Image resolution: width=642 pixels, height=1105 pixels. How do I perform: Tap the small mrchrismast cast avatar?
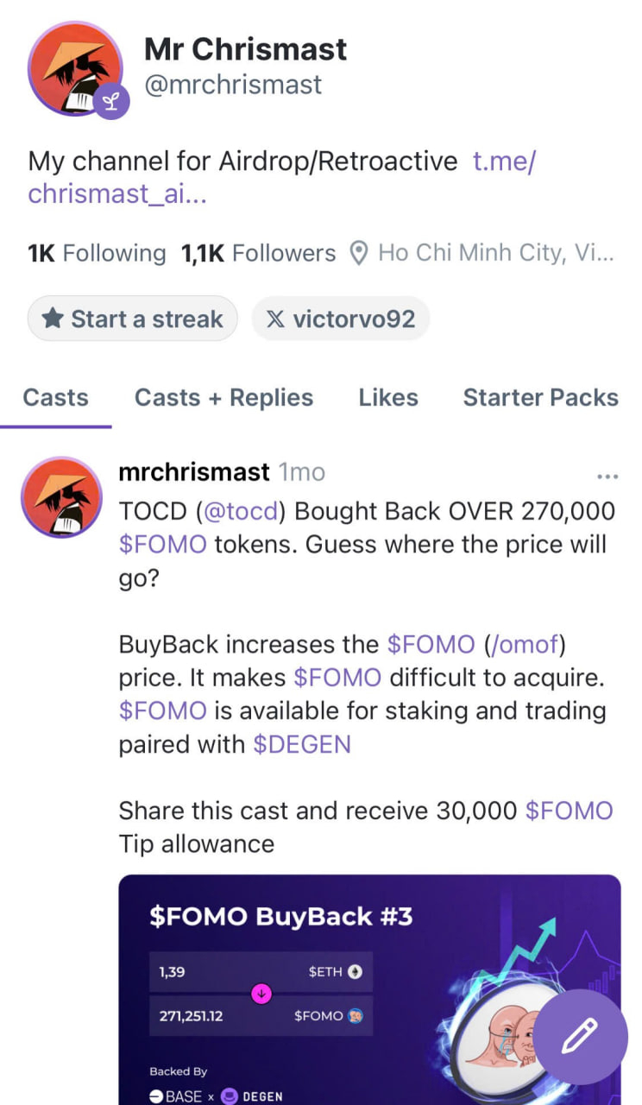point(62,498)
